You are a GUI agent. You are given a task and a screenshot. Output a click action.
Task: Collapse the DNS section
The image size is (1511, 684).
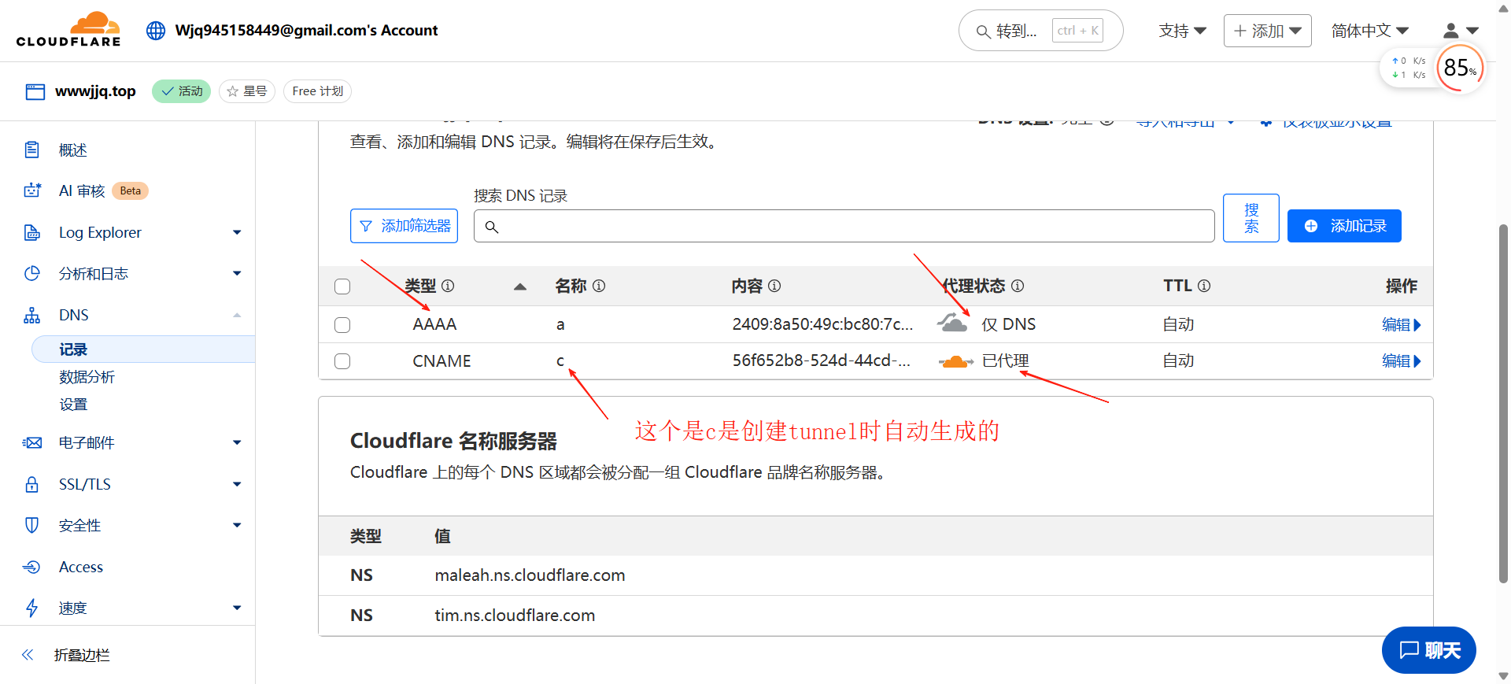click(237, 315)
